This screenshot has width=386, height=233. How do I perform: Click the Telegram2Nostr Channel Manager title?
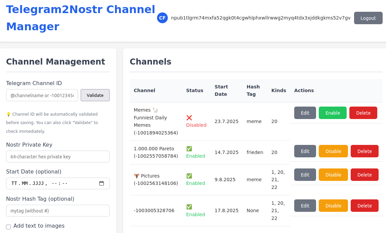81,18
